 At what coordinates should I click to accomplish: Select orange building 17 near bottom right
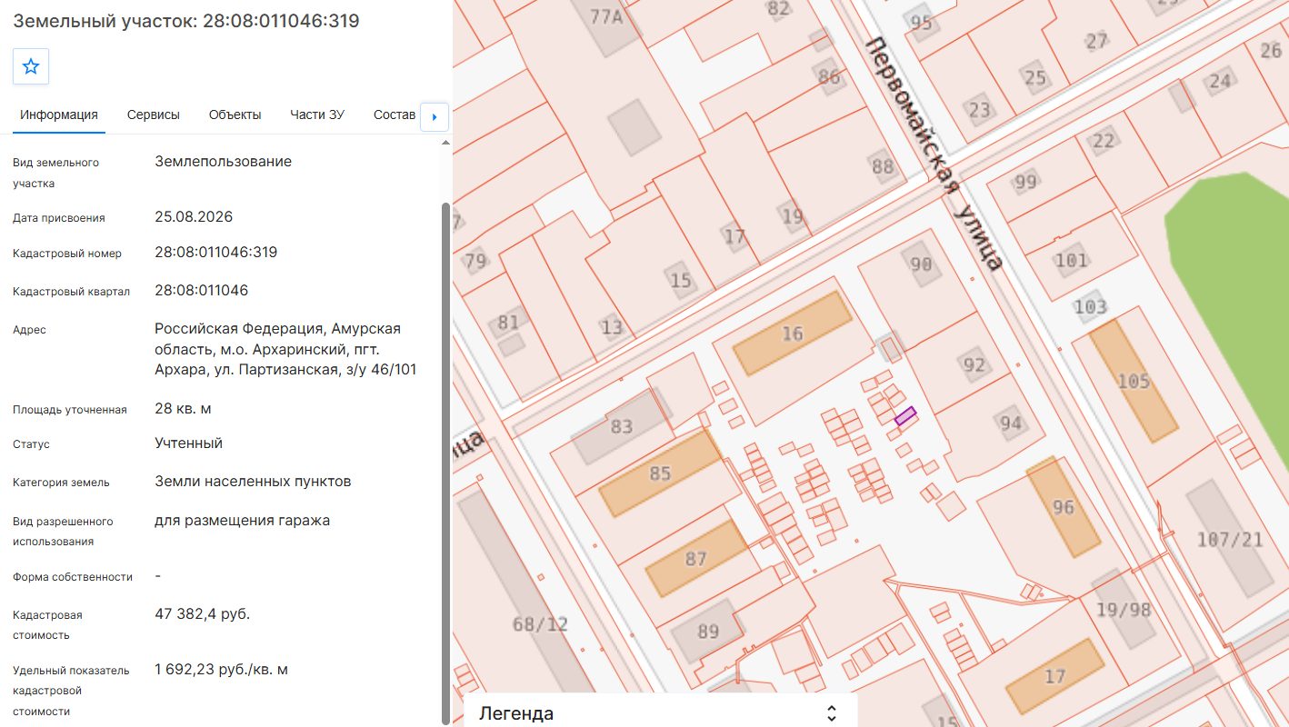coord(1054,676)
